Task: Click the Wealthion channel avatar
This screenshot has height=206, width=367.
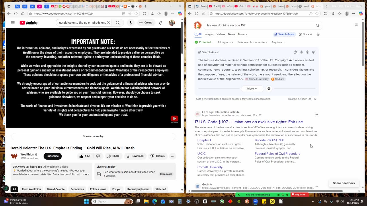Action: click(14, 156)
